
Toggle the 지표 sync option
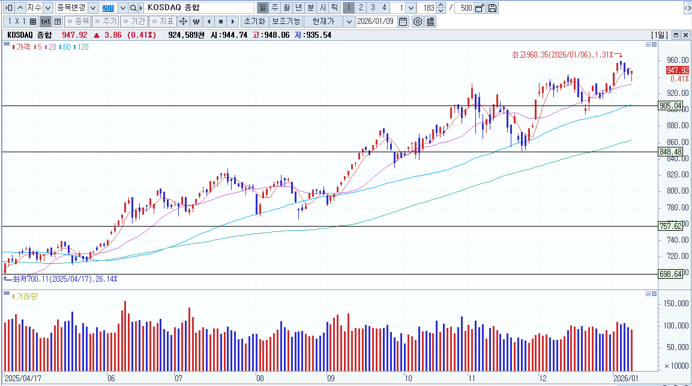tap(163, 21)
